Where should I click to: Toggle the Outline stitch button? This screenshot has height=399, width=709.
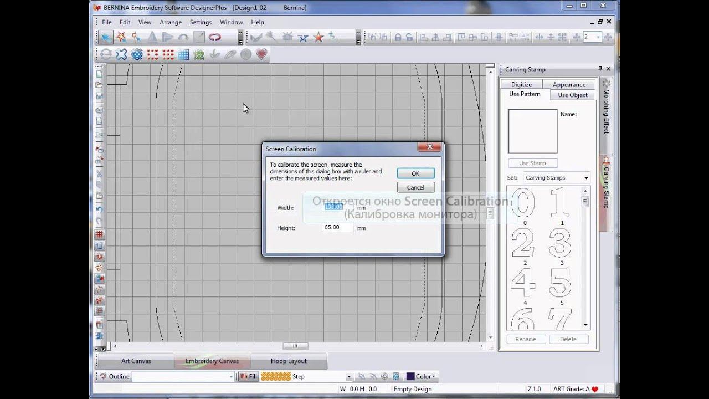click(114, 376)
